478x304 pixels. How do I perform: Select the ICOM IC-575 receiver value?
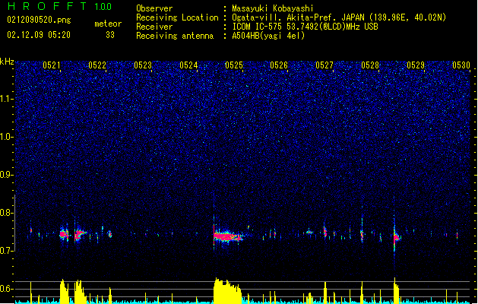pyautogui.click(x=305, y=27)
